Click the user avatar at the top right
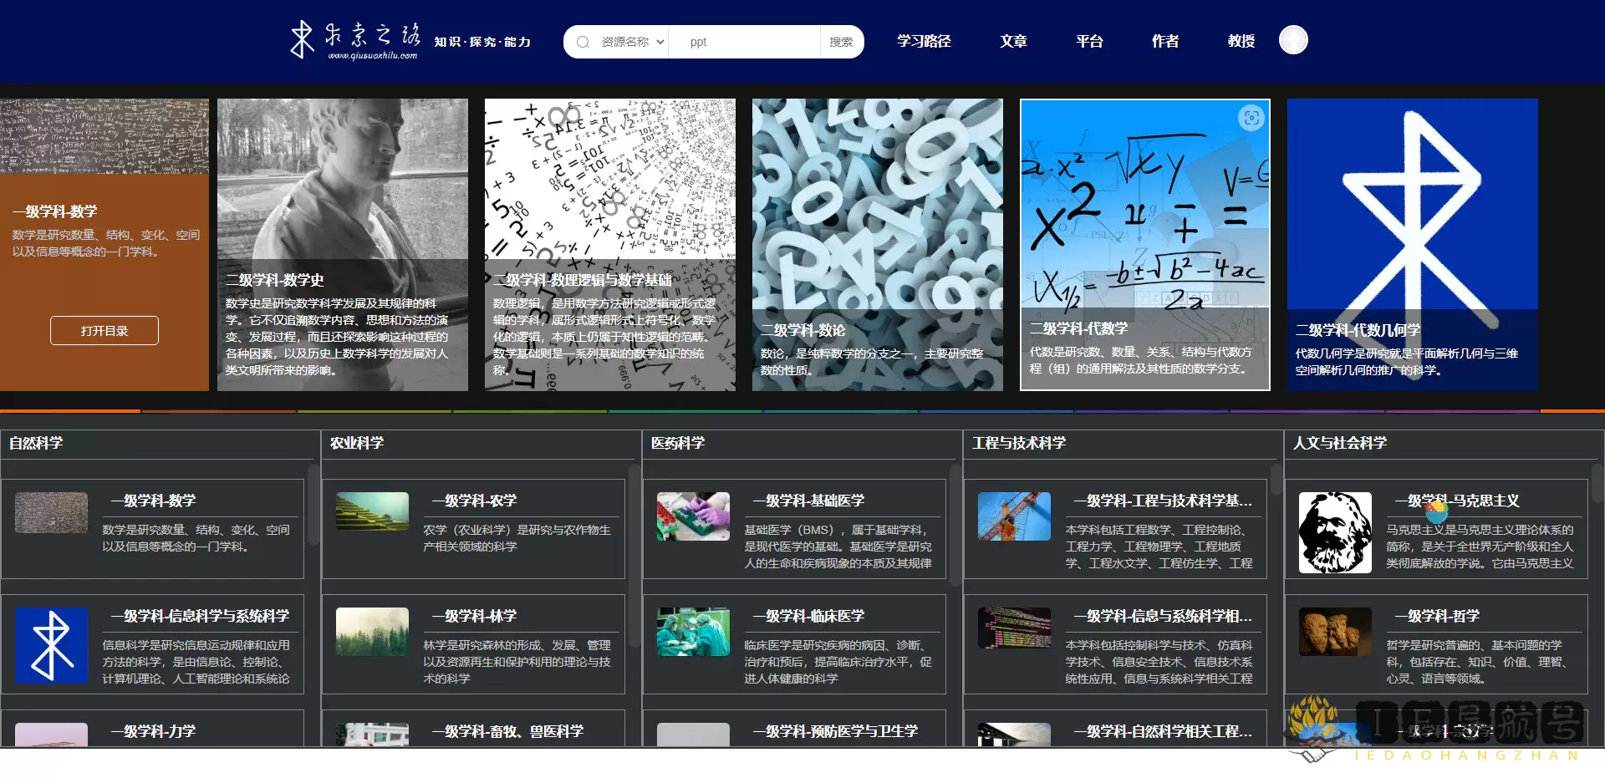 pyautogui.click(x=1293, y=39)
